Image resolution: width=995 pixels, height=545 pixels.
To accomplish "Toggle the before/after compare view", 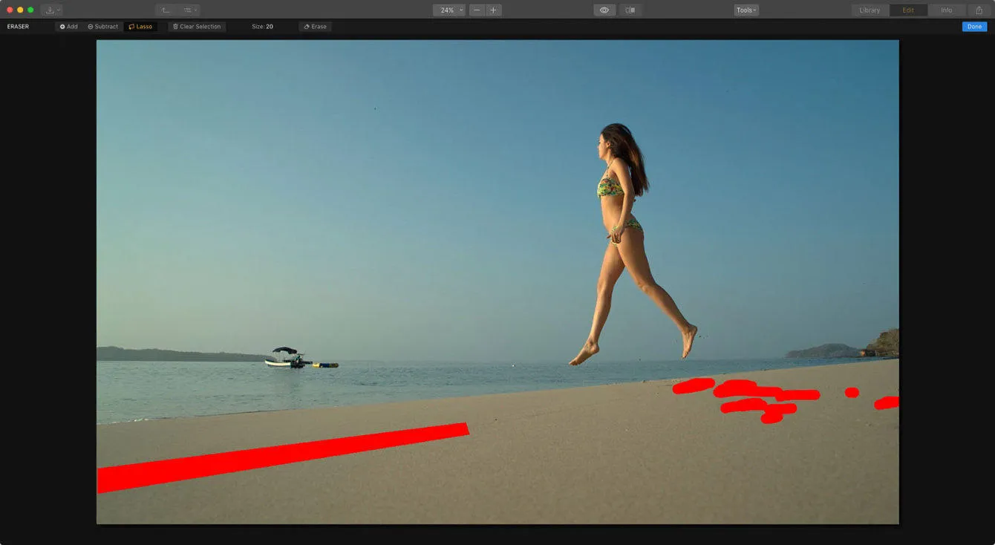I will (x=630, y=10).
